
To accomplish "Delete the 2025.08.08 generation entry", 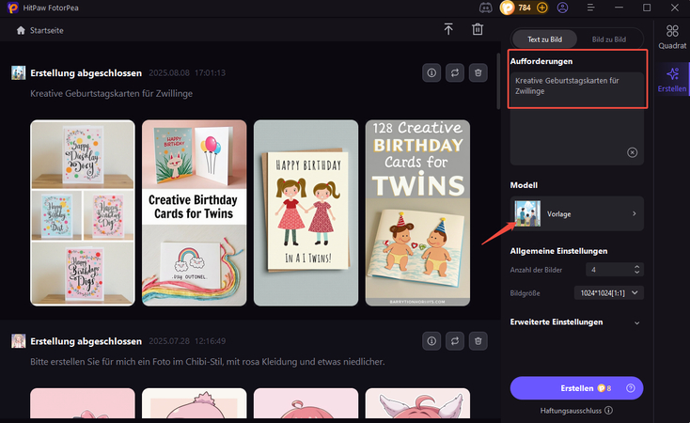I will click(x=478, y=72).
